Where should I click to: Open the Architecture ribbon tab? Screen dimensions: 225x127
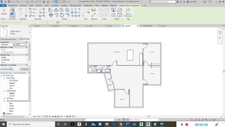click(x=13, y=6)
